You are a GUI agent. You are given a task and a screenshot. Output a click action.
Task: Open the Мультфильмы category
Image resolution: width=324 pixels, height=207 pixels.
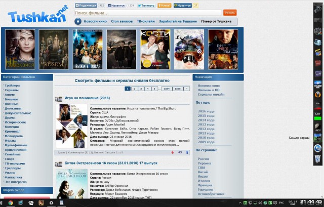click(x=16, y=145)
